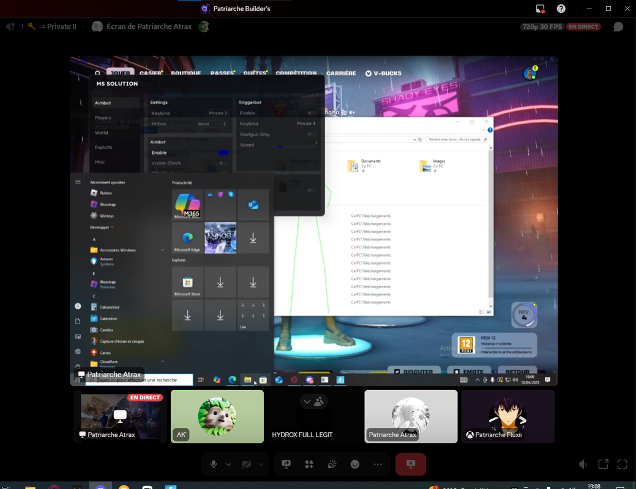
Task: Open the Images folder in Explorer
Action: tap(432, 166)
